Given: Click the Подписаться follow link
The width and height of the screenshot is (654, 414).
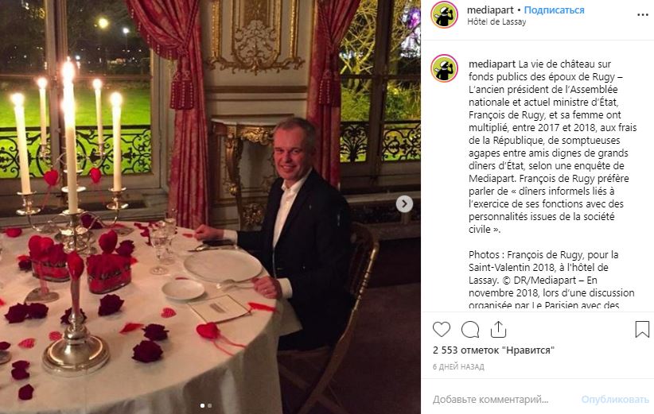Looking at the screenshot, I should pos(554,10).
